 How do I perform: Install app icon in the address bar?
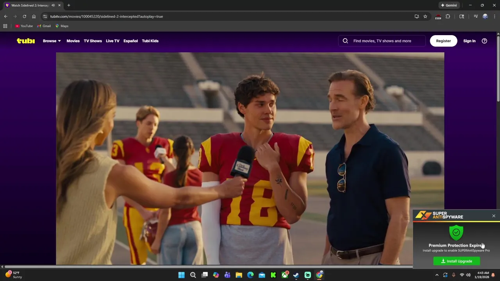pyautogui.click(x=417, y=16)
